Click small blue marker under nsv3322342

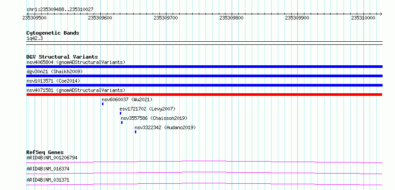click(x=135, y=132)
